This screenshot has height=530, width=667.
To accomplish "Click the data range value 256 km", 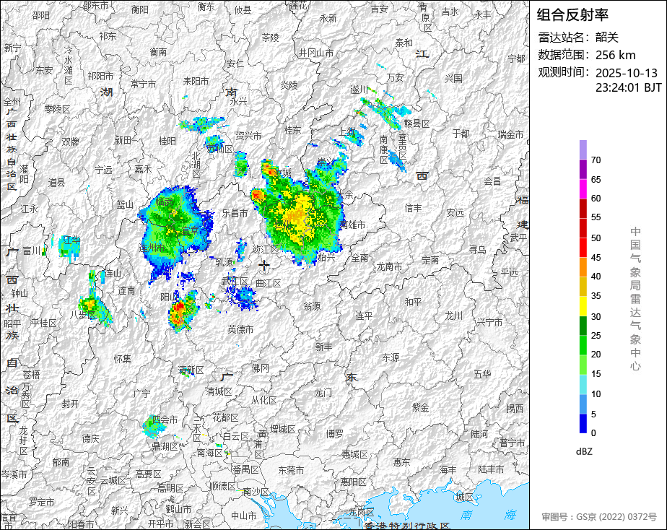I will (616, 55).
